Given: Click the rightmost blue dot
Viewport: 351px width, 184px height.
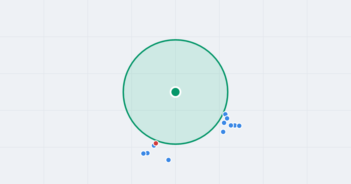Looking at the screenshot, I should [x=239, y=126].
